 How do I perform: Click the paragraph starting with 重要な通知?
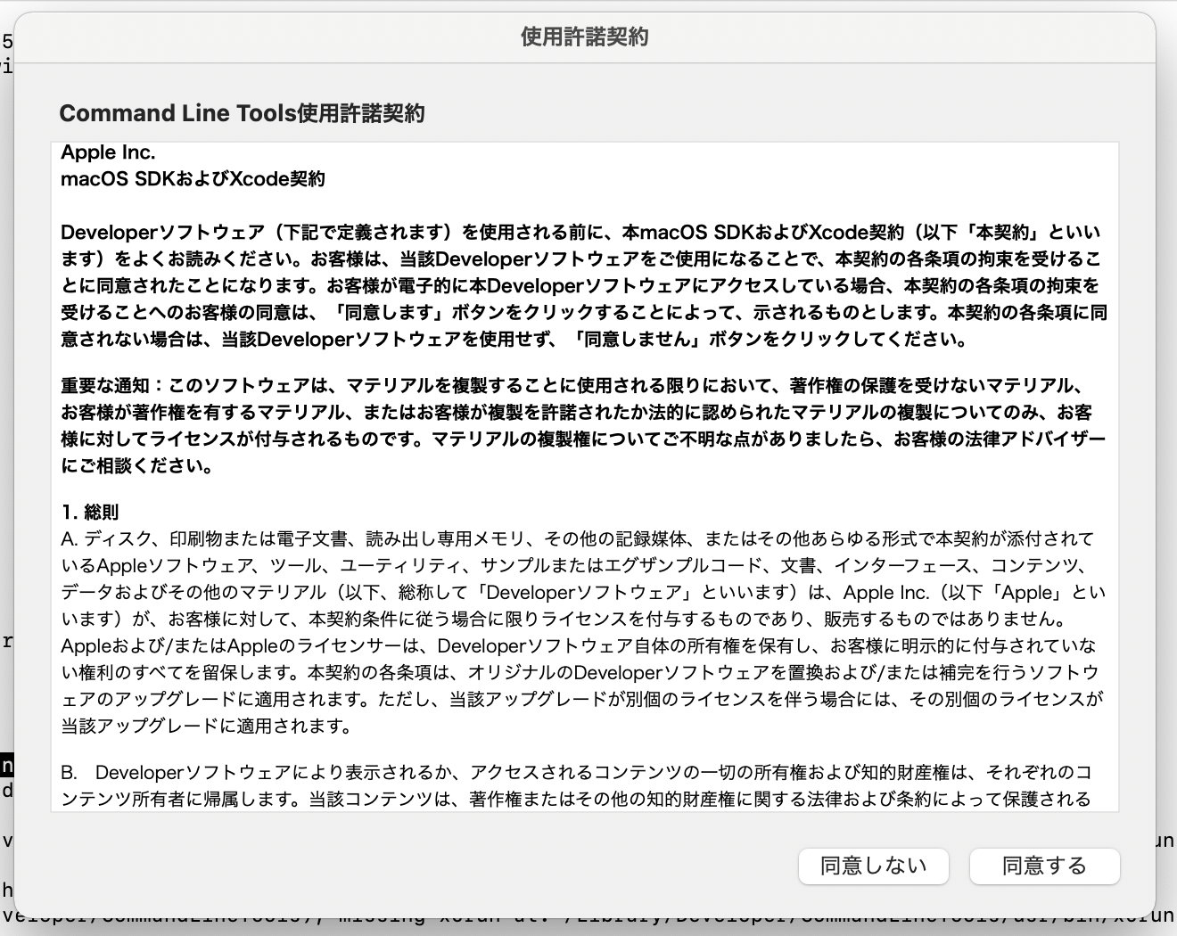(583, 425)
